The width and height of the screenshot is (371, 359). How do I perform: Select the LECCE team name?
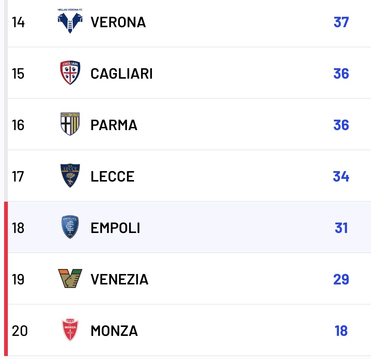click(112, 177)
